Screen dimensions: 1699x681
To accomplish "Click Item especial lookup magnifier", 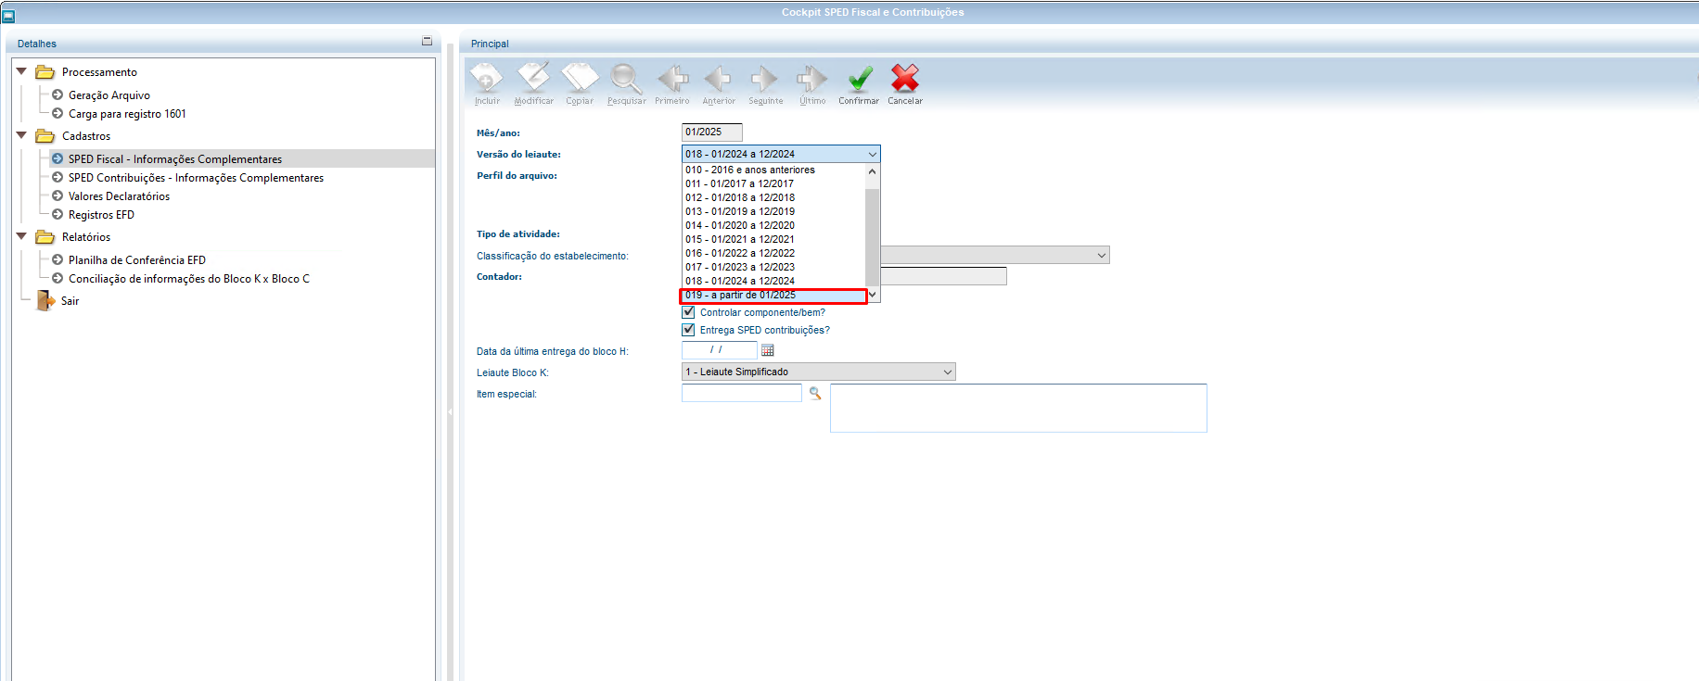I will 815,394.
